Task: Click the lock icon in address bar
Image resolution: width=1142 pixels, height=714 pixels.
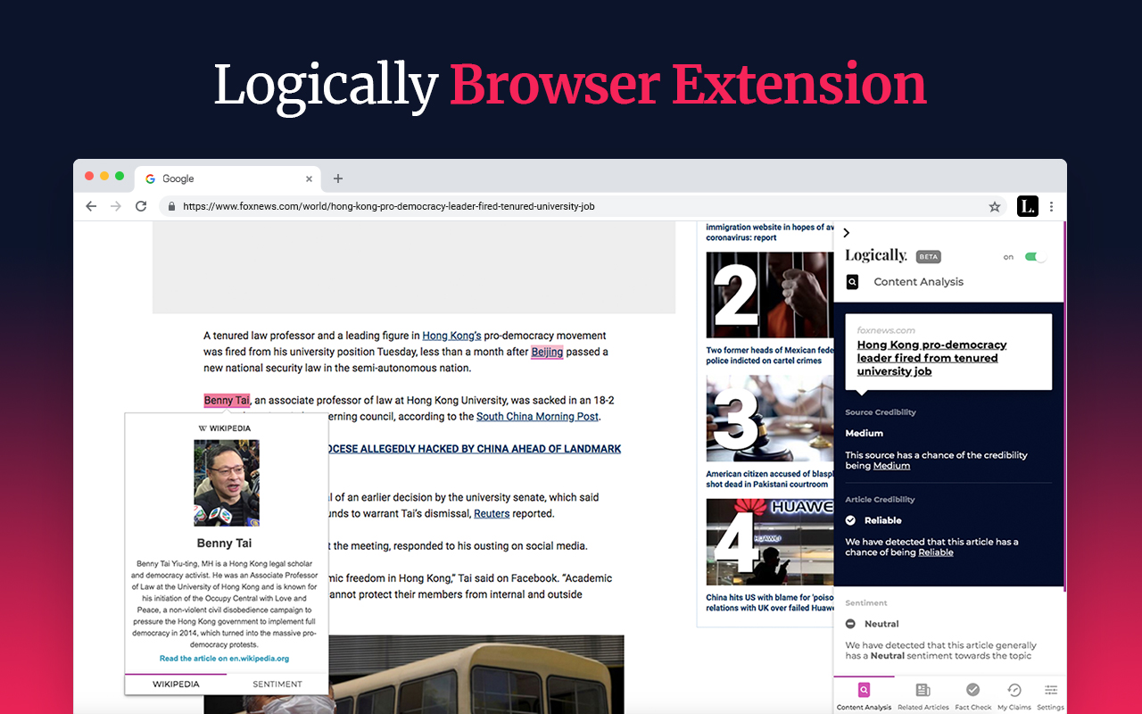Action: click(x=170, y=206)
